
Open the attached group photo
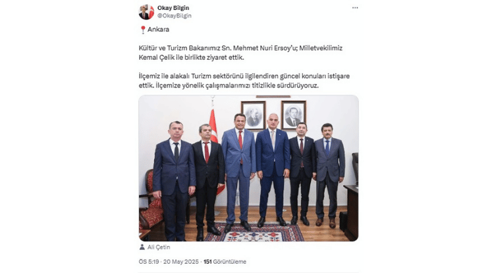tap(248, 168)
